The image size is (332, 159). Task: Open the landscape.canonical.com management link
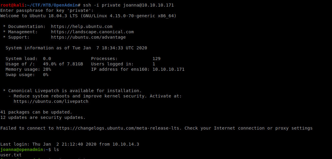click(92, 32)
